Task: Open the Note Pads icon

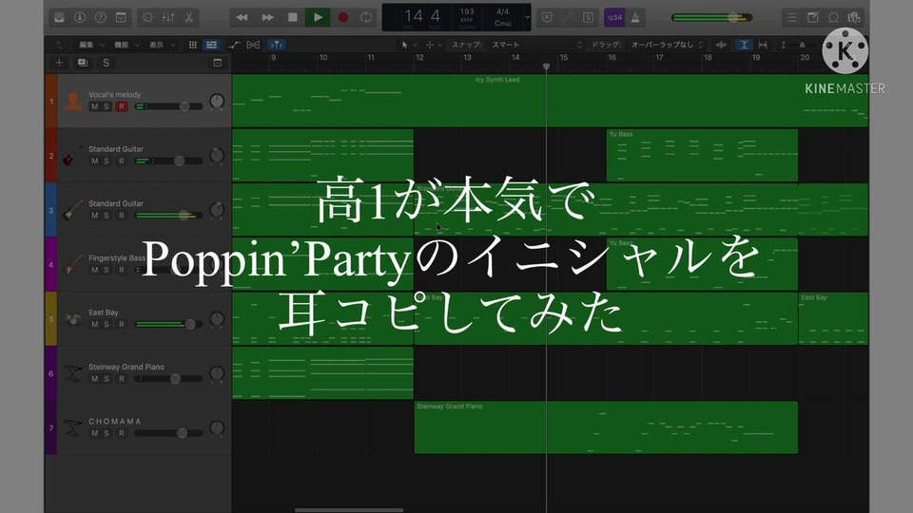Action: click(x=812, y=17)
